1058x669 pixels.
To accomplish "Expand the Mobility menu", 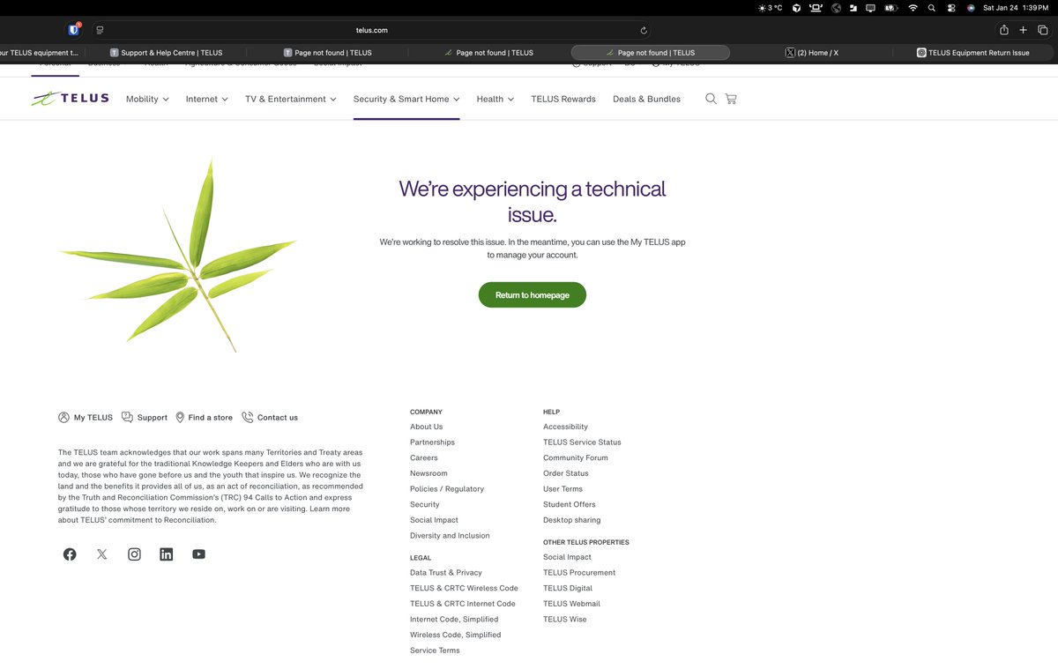I will point(147,99).
